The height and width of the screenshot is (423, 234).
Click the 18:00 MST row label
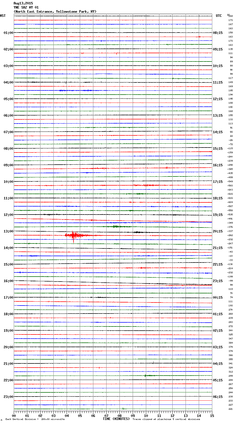(x=9, y=314)
